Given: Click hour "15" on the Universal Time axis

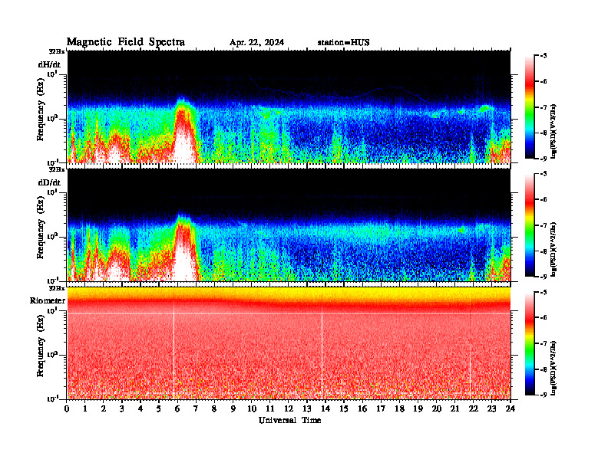Looking at the screenshot, I should click(x=344, y=408).
